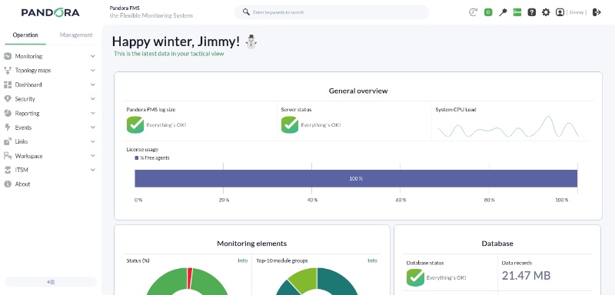Expand the Links menu chevron
Viewport: 615px width, 295px height.
click(x=93, y=141)
